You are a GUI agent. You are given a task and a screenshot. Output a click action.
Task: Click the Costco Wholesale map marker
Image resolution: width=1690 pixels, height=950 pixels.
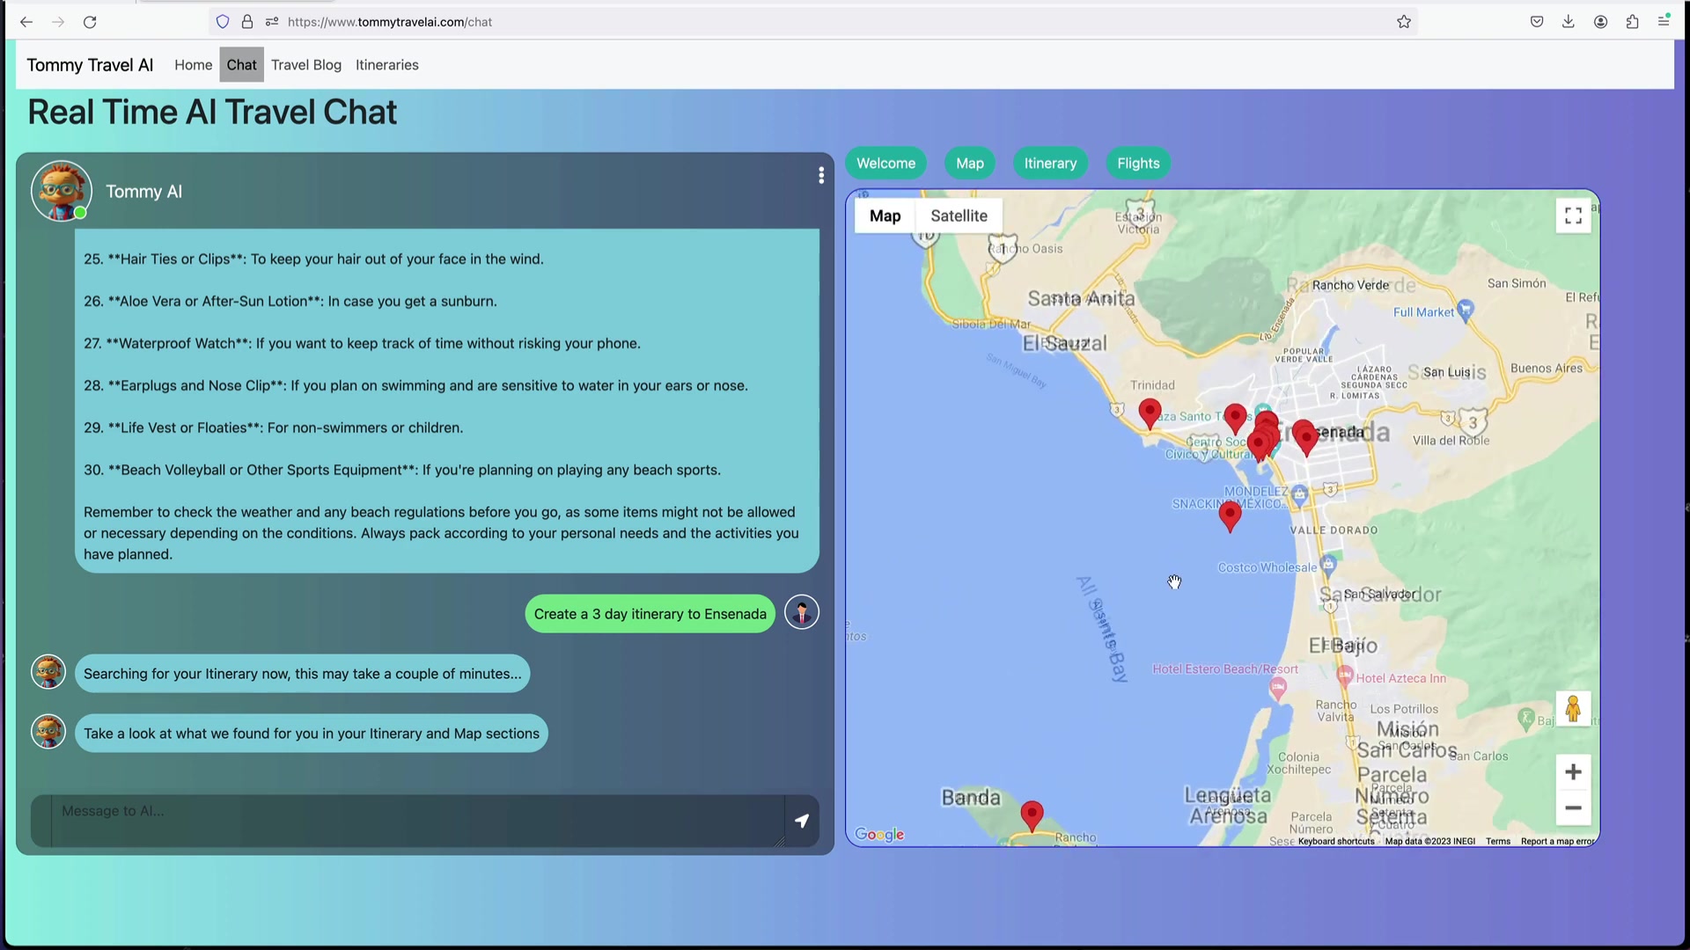click(x=1329, y=564)
